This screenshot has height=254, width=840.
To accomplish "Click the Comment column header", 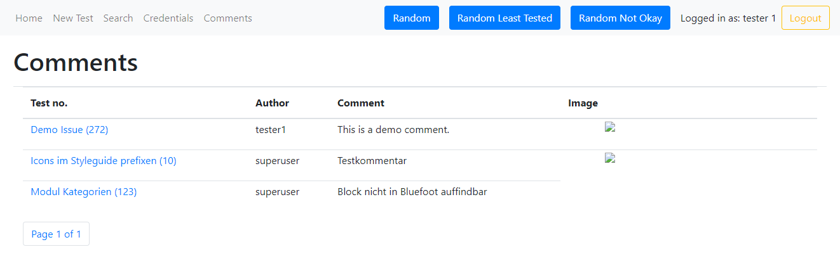I will pos(361,103).
